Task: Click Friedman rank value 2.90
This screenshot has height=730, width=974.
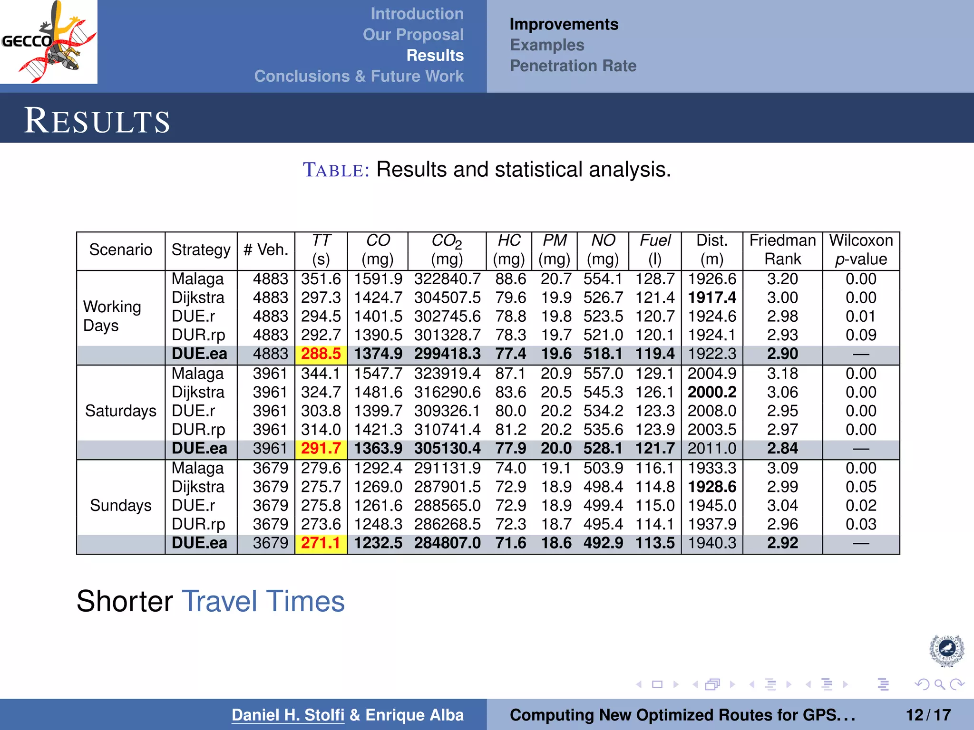Action: coord(783,354)
